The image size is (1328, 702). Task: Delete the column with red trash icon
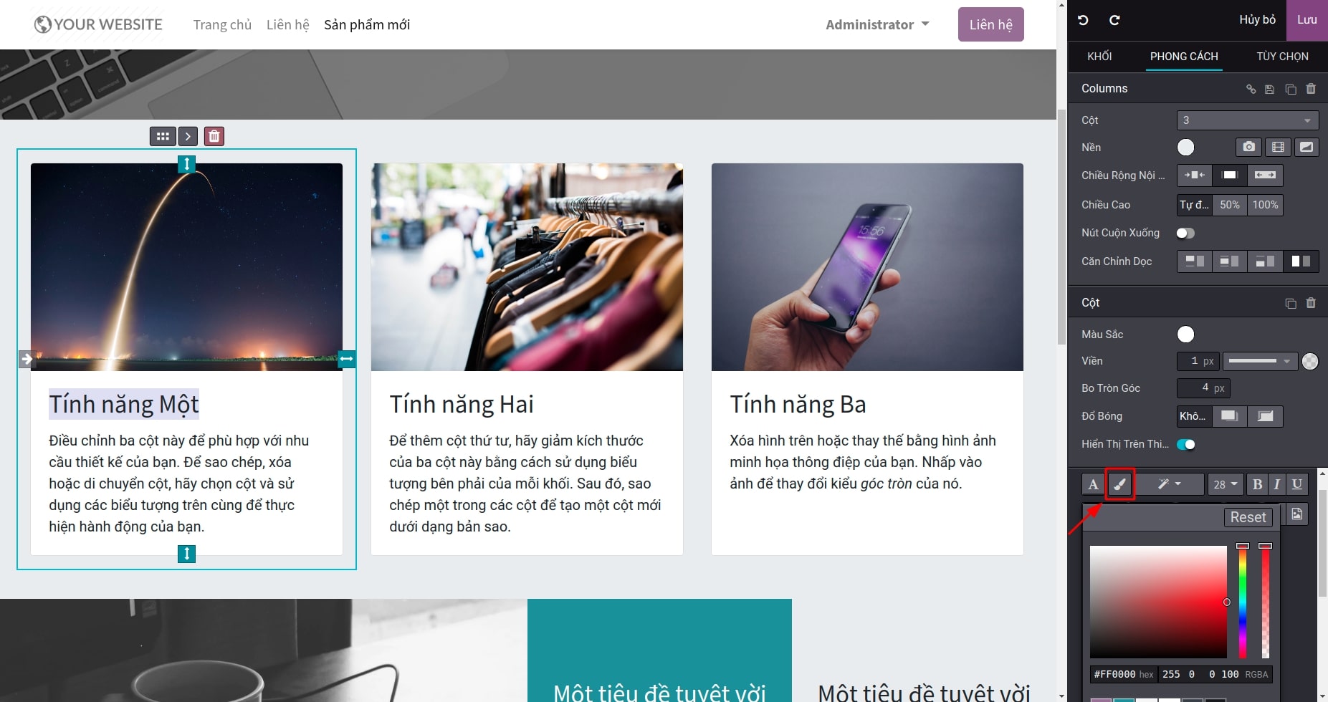[x=214, y=136]
